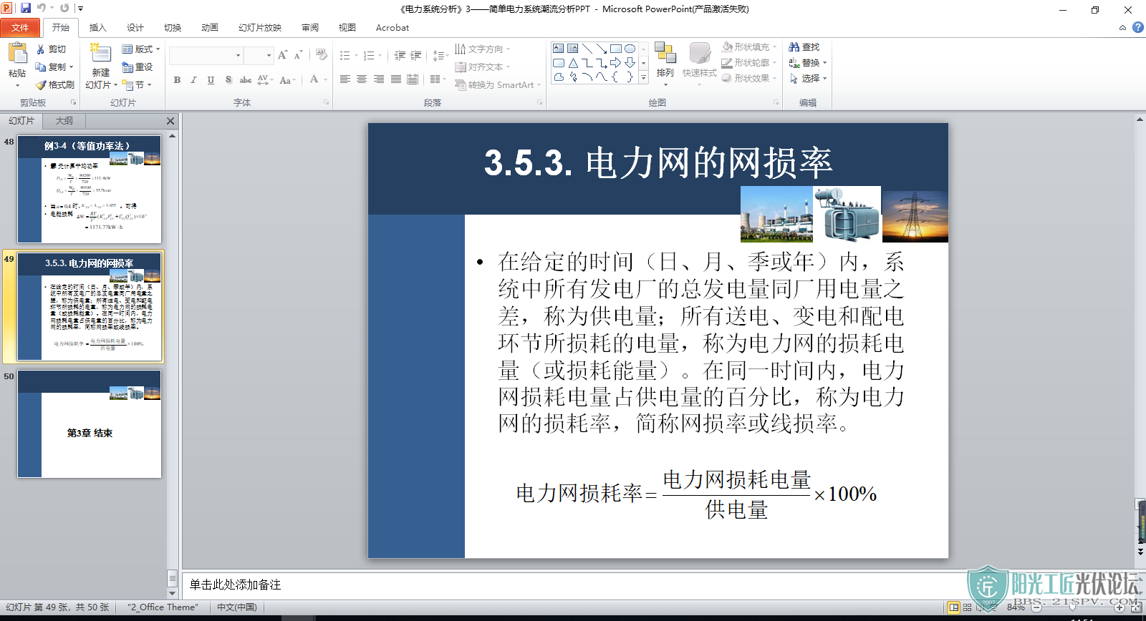Click the Cut (剪切) scissors button
This screenshot has height=621, width=1146.
[x=51, y=49]
